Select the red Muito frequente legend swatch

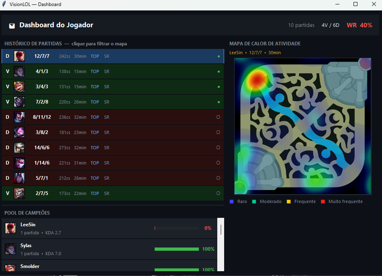coord(323,201)
